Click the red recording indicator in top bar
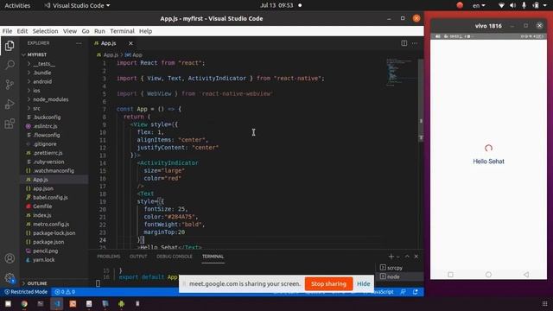 460,5
